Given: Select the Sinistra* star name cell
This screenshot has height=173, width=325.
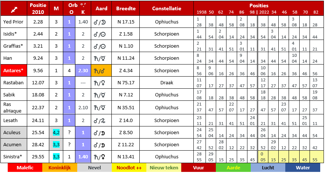Looking at the screenshot, I should coord(14,157).
